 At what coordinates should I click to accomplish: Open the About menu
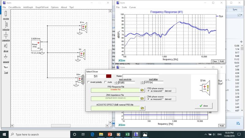click(x=64, y=7)
